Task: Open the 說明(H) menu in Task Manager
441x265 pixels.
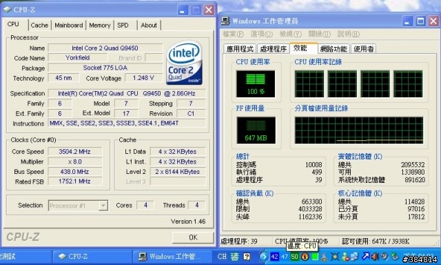Action: point(349,34)
